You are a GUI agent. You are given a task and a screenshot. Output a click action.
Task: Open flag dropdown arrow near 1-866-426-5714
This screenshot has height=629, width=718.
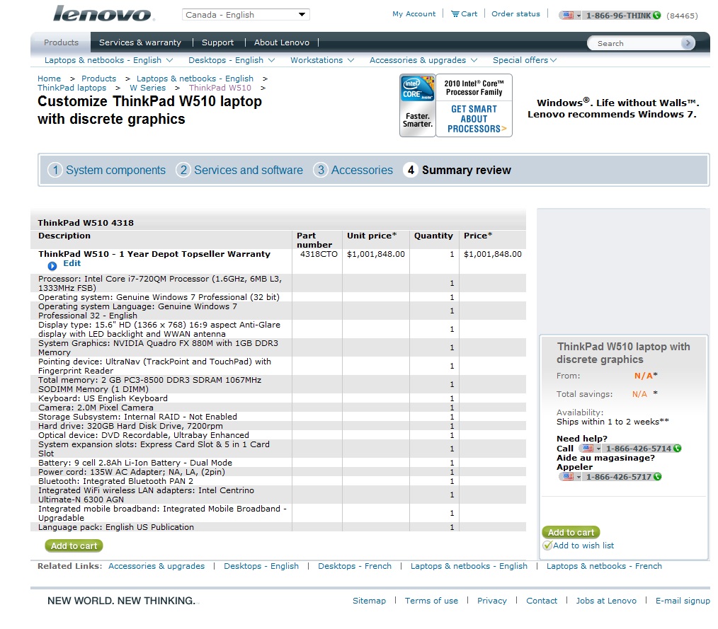598,449
